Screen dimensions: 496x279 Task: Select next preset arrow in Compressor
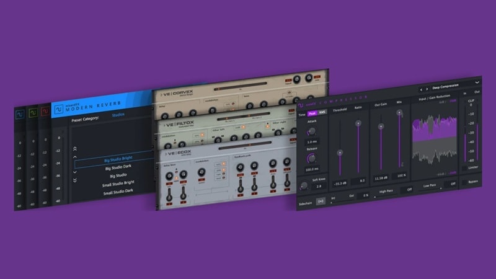coord(427,89)
